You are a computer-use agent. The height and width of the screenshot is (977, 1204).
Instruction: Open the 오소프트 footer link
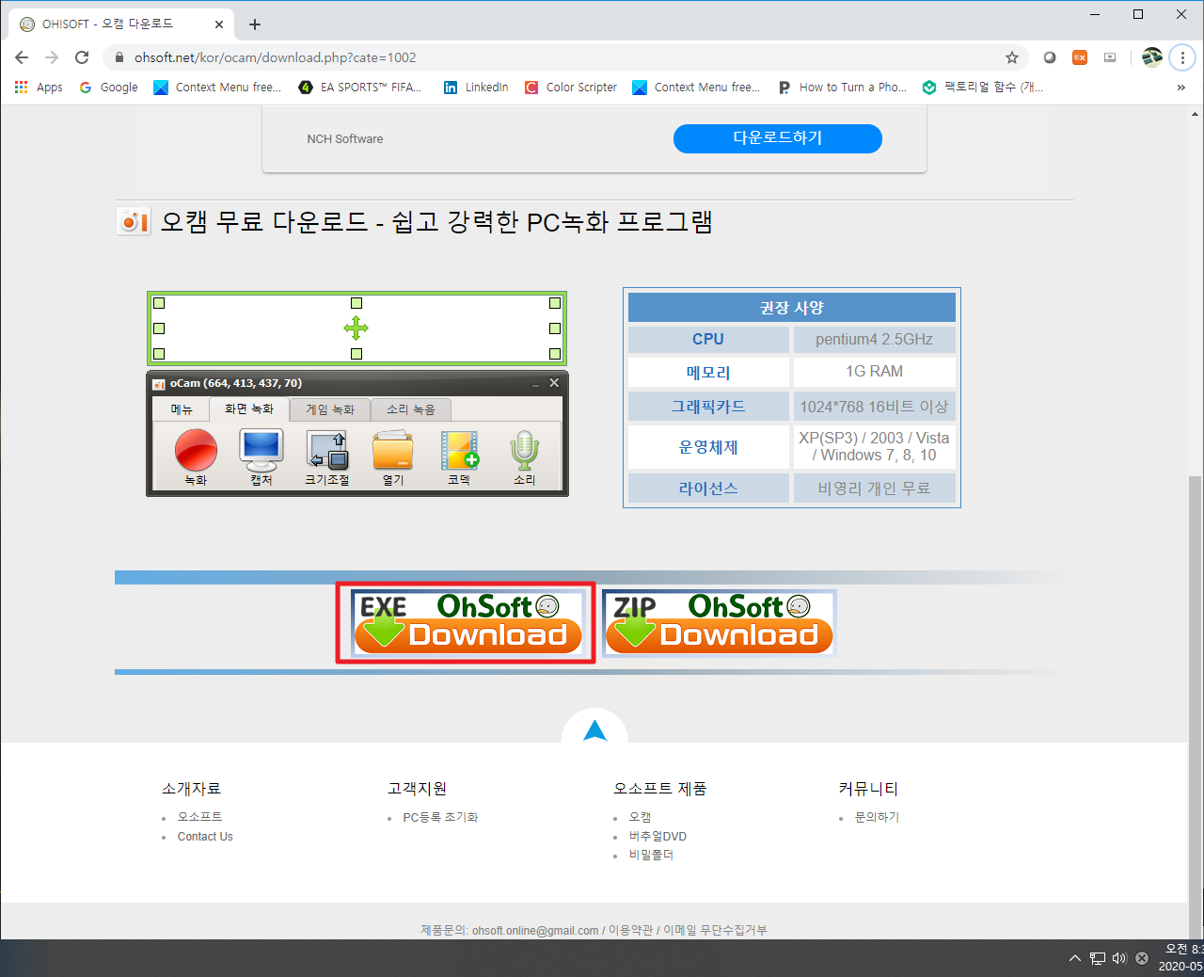coord(199,817)
